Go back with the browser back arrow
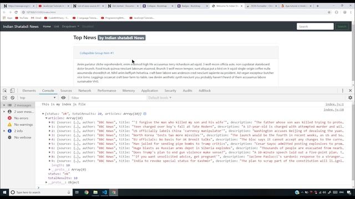Screen dimensions: 355x199 coord(4,12)
